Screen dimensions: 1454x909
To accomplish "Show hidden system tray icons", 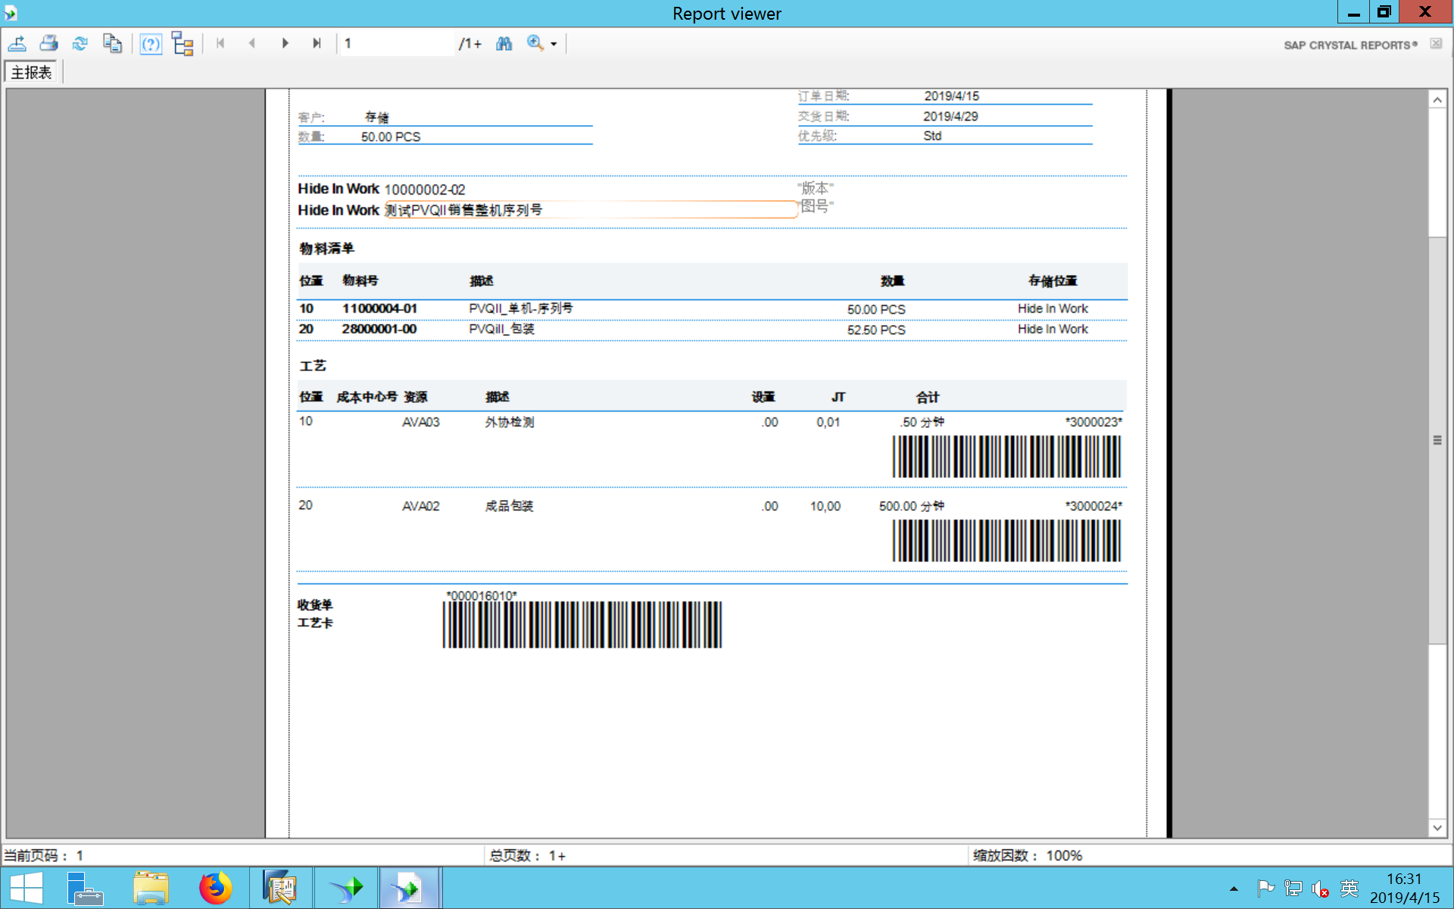I will pyautogui.click(x=1234, y=889).
